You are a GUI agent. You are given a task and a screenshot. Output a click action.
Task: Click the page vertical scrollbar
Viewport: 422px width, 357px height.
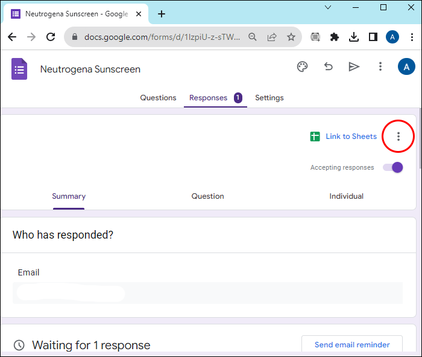coord(420,138)
